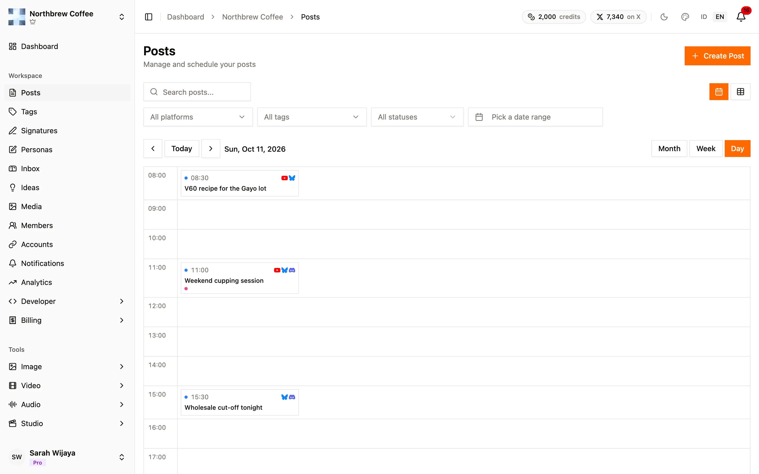Click the Pro plan badge
Viewport: 759px width, 474px height.
[38, 463]
